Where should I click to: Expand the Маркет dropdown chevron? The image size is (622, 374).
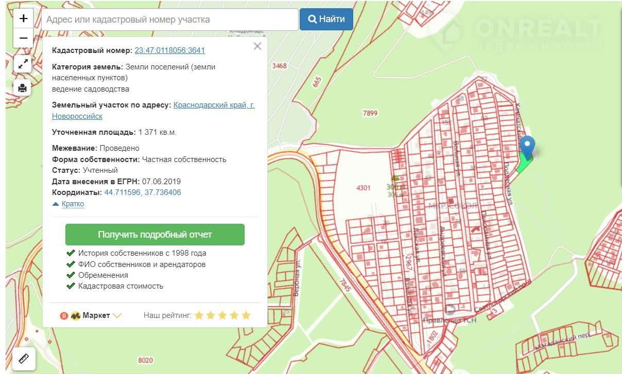pyautogui.click(x=117, y=315)
